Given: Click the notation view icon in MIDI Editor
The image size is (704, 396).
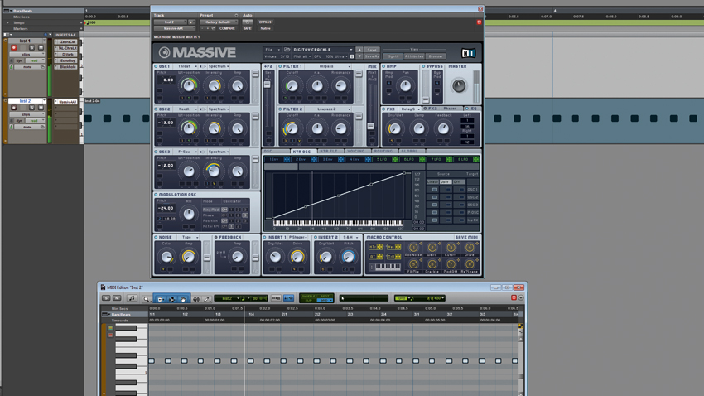Looking at the screenshot, I should tap(131, 298).
